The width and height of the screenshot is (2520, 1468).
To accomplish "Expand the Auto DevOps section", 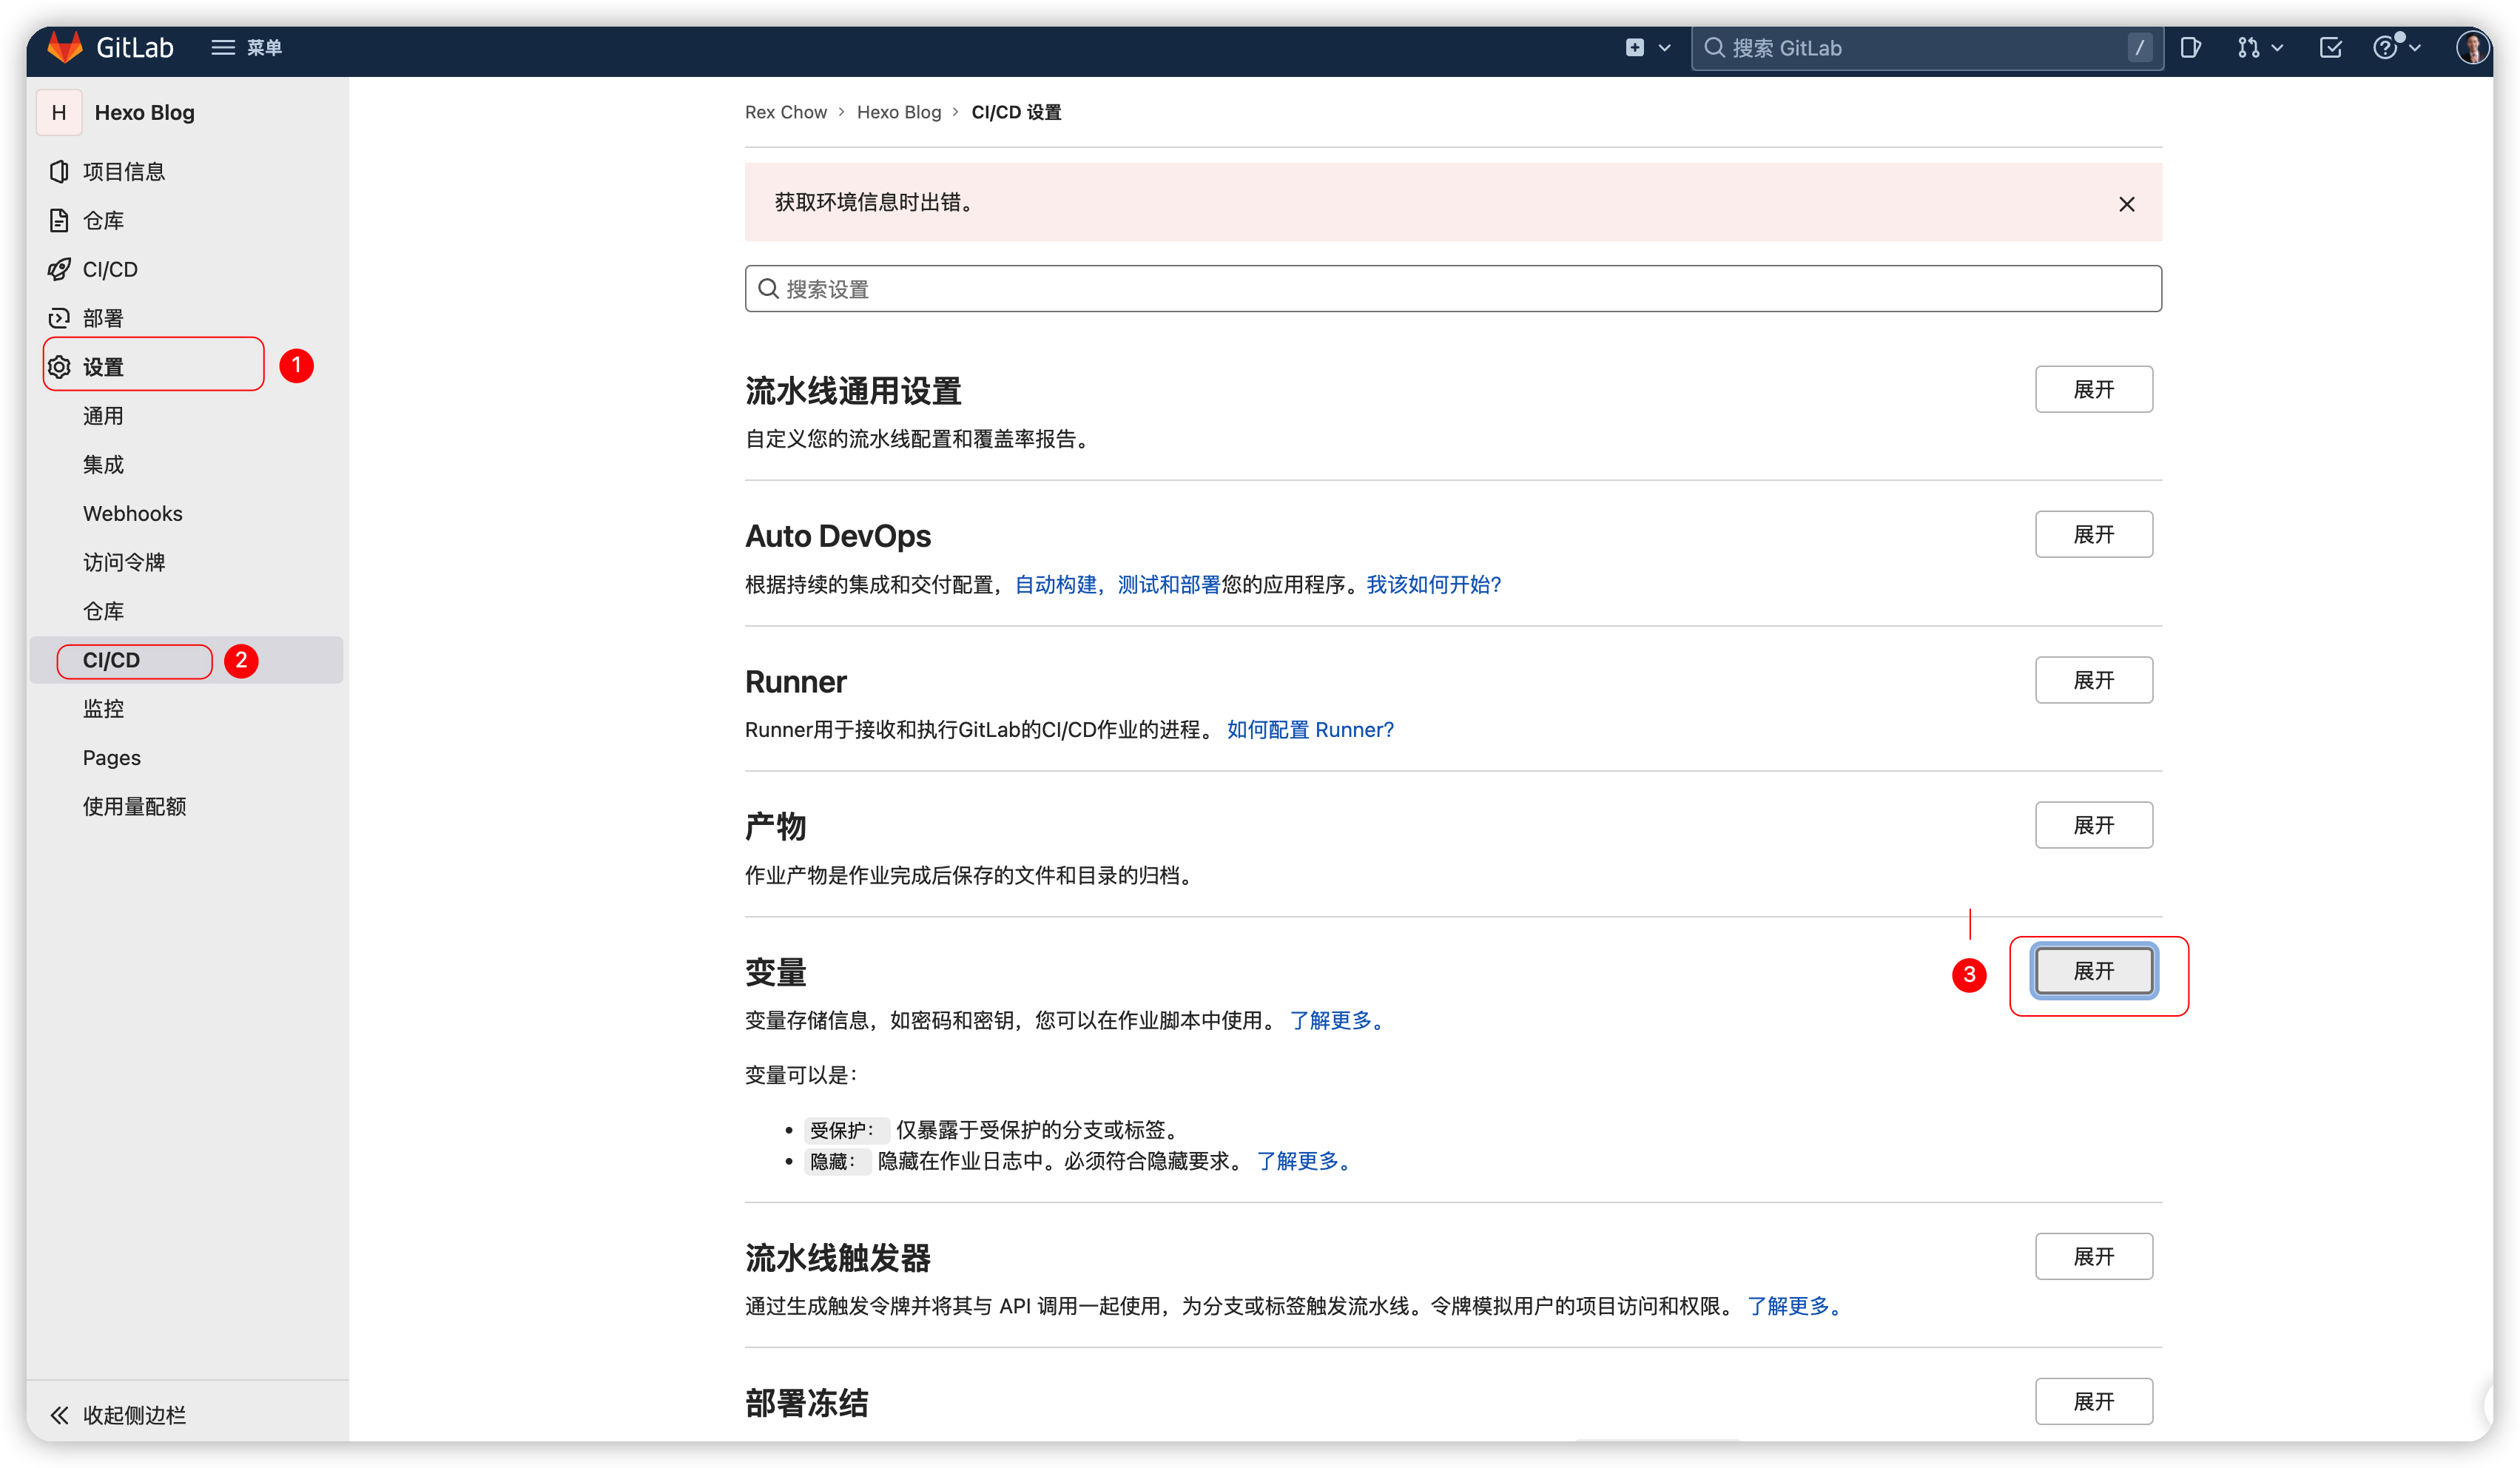I will click(x=2094, y=534).
